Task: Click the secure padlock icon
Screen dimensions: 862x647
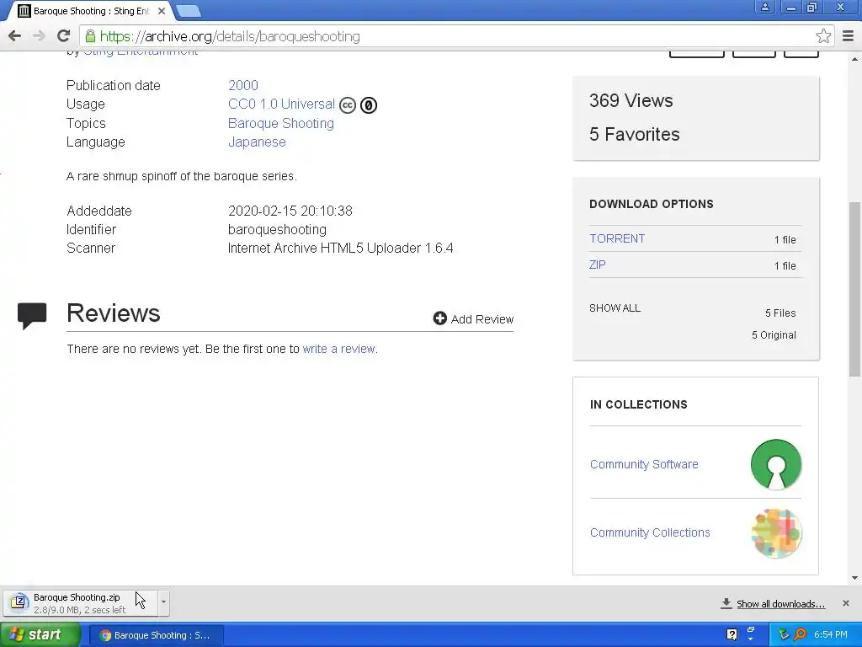Action: pos(90,36)
